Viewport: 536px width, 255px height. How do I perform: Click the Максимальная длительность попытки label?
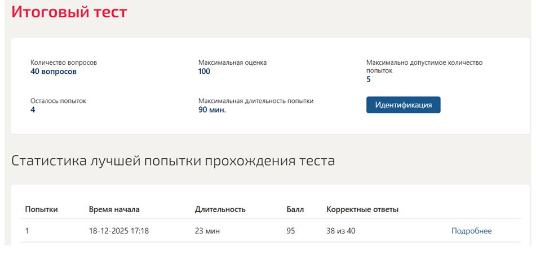[256, 101]
